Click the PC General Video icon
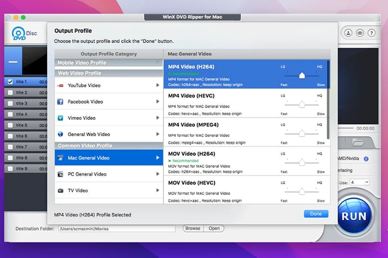This screenshot has width=388, height=258. coord(60,174)
